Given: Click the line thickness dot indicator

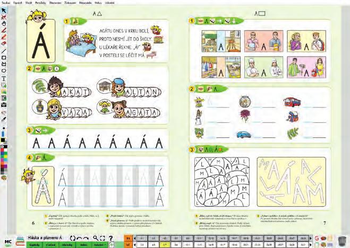Looking at the screenshot, I should pos(4,128).
